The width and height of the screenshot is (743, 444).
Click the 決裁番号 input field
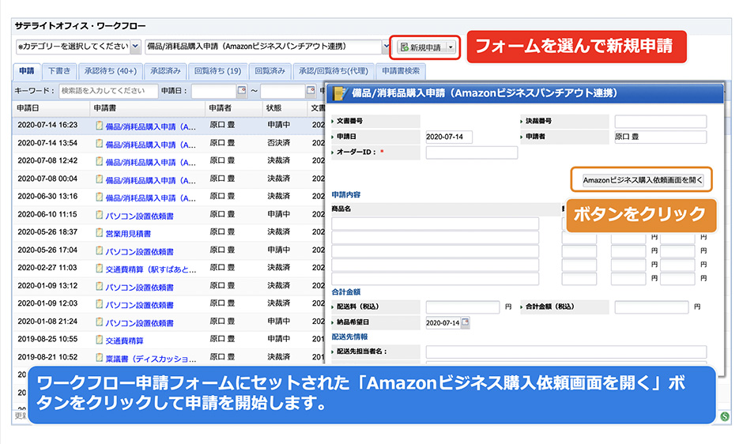661,122
